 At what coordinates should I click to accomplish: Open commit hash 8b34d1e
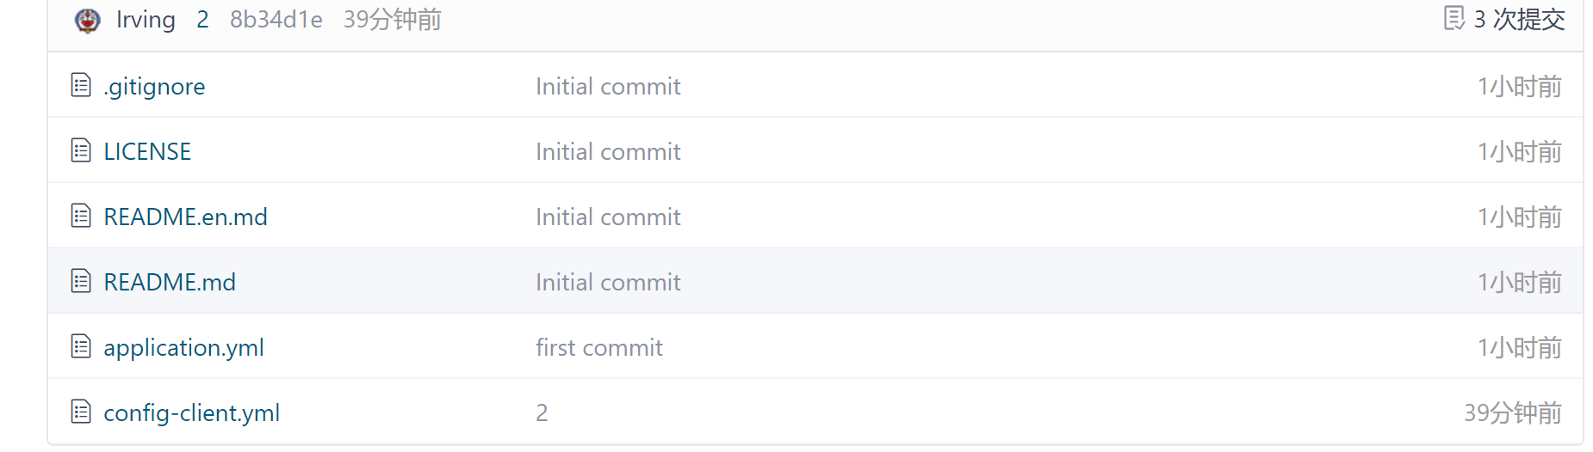tap(276, 20)
